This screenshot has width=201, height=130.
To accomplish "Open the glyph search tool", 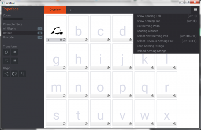I will point(23,74).
